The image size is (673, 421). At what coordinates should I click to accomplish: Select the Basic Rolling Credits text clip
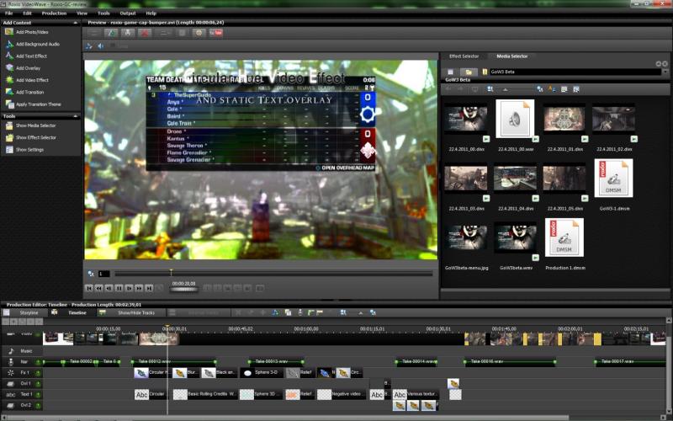tap(205, 394)
